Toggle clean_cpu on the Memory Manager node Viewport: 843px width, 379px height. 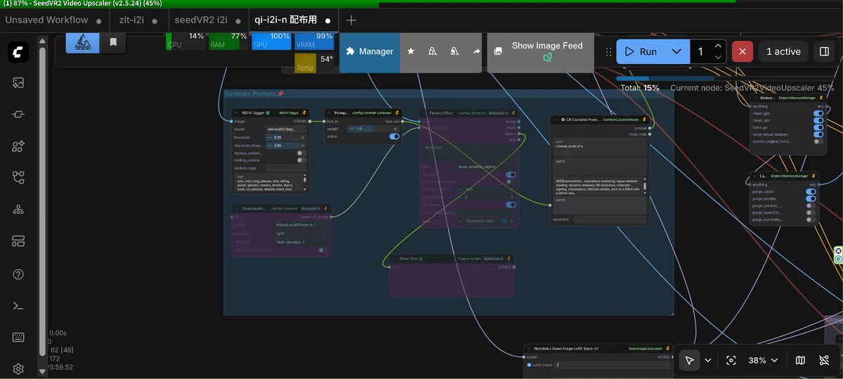pos(818,120)
